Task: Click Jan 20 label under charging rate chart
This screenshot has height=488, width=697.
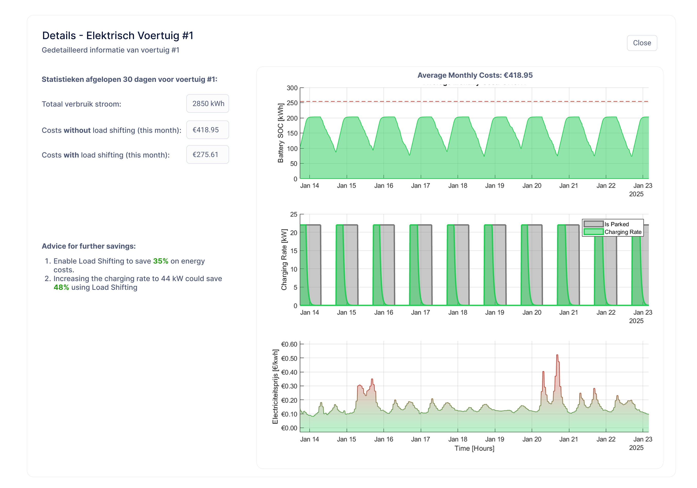Action: [532, 312]
